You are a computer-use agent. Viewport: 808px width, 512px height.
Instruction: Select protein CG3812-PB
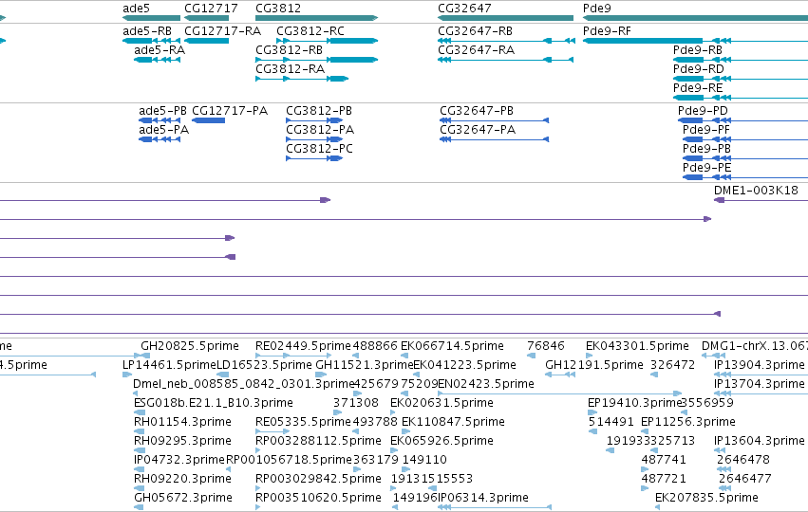coord(319,111)
